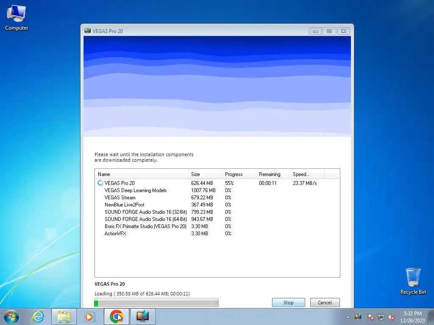
Task: Select SOUND FORGE Audio Studio 16 (32-Bit) row
Action: tap(217, 212)
